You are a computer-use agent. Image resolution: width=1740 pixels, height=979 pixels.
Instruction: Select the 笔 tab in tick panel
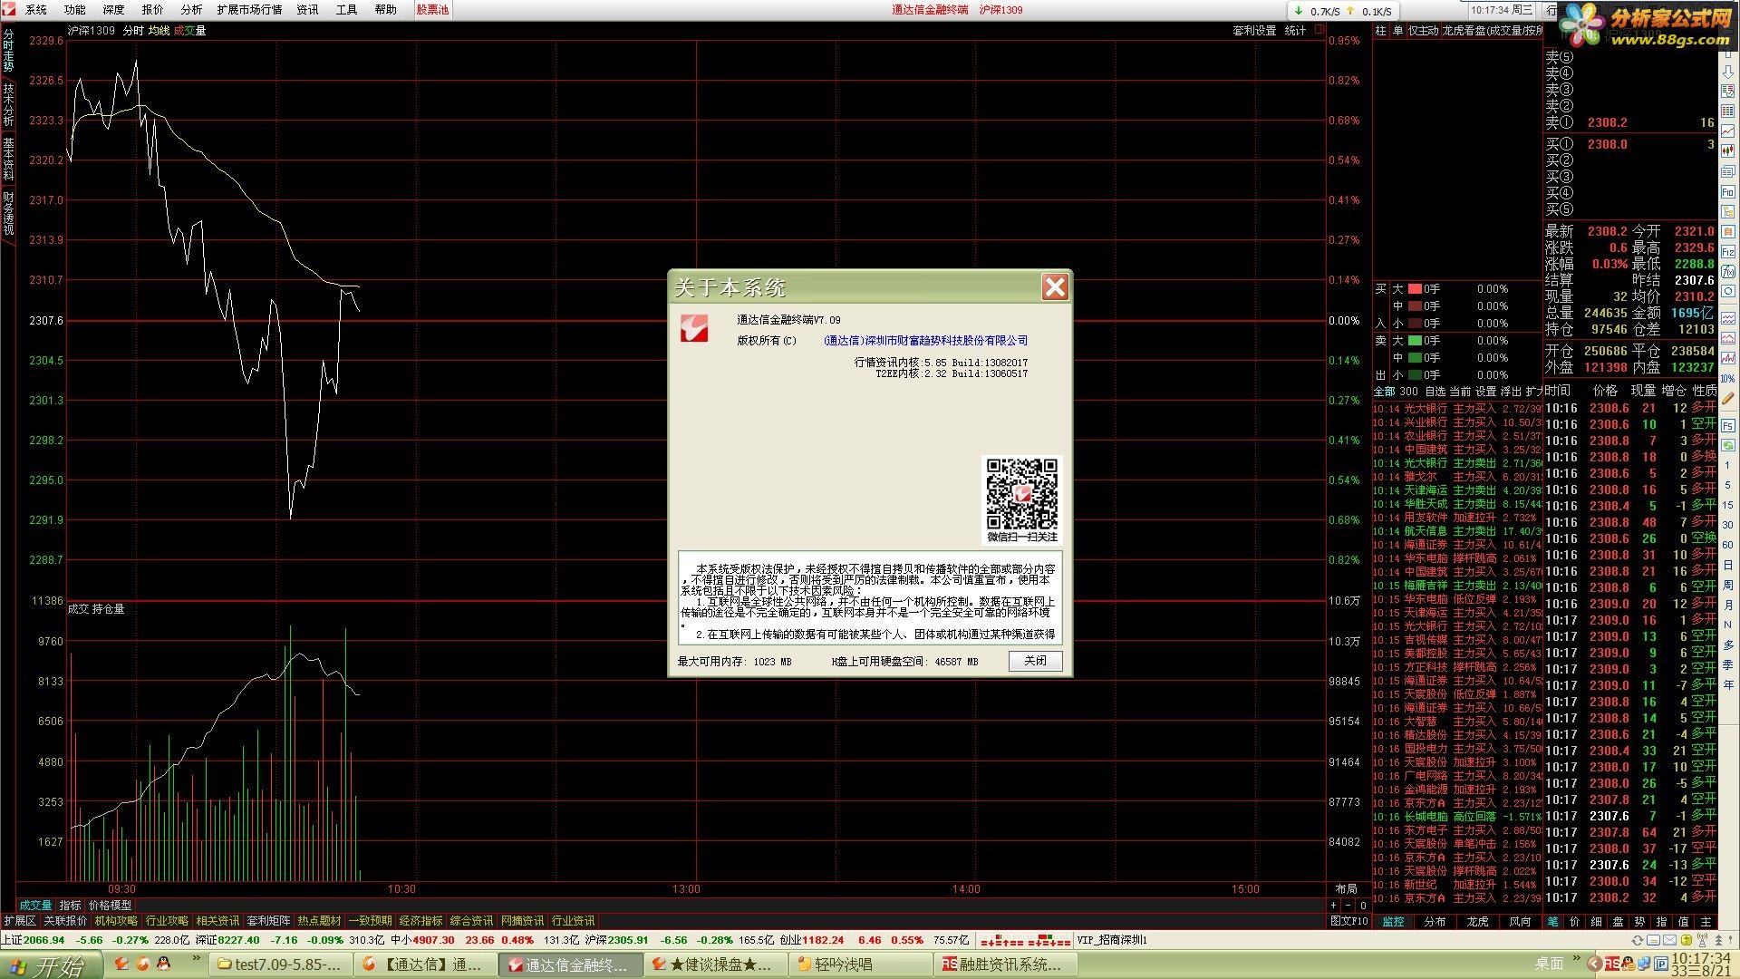coord(1552,921)
